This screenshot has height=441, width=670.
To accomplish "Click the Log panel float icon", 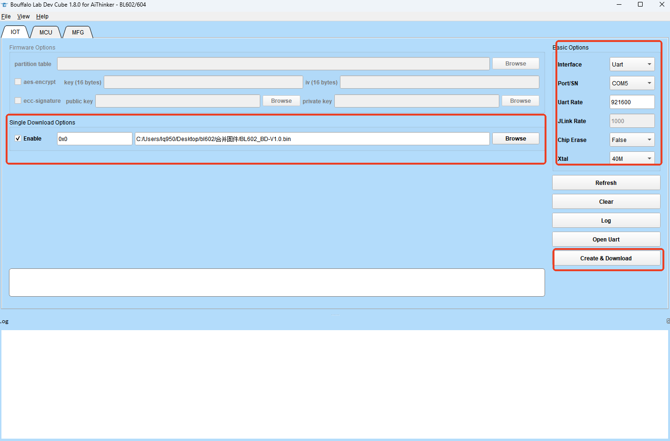I will point(668,321).
